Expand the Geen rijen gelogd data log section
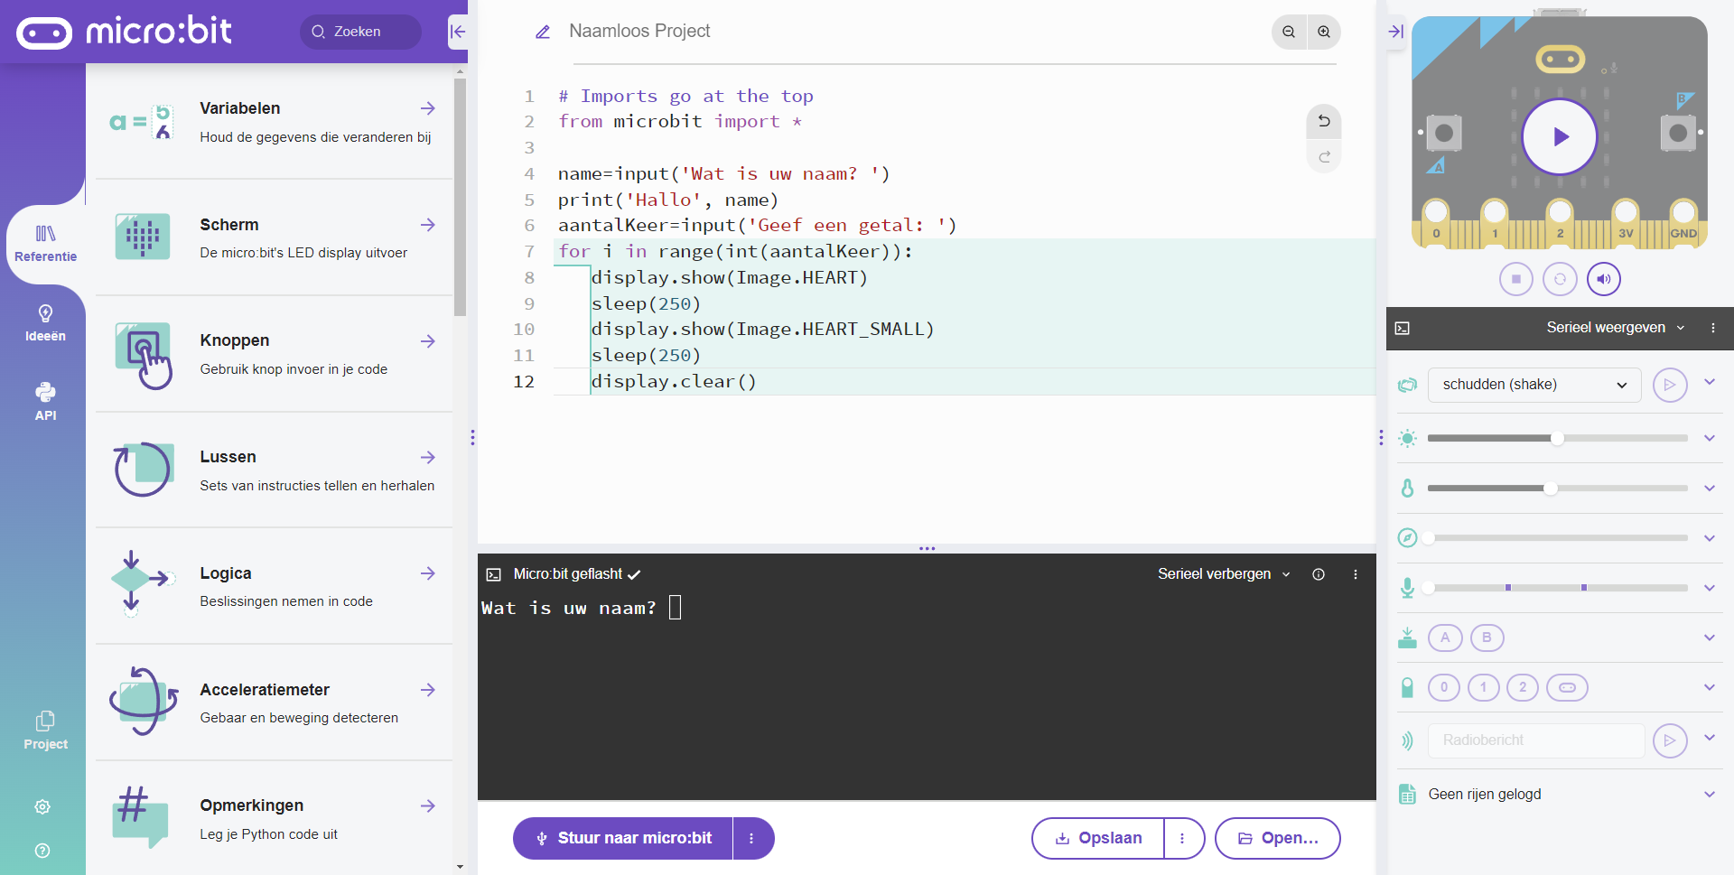The image size is (1734, 875). coord(1710,795)
